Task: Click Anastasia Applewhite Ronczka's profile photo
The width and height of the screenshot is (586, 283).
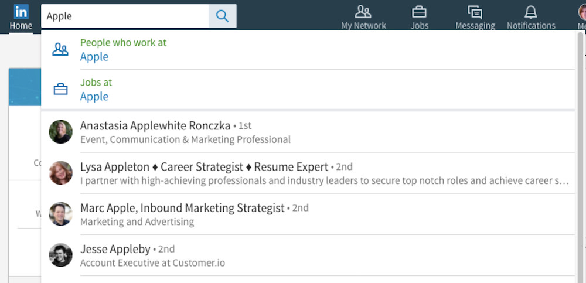Action: 60,132
